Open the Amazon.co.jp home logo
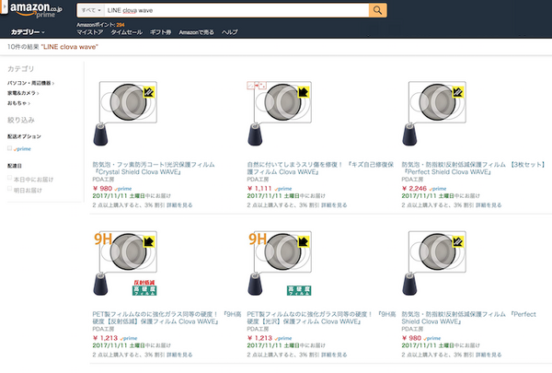 tap(29, 8)
